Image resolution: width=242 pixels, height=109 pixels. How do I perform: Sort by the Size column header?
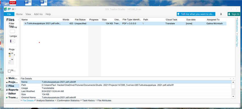pos(107,20)
